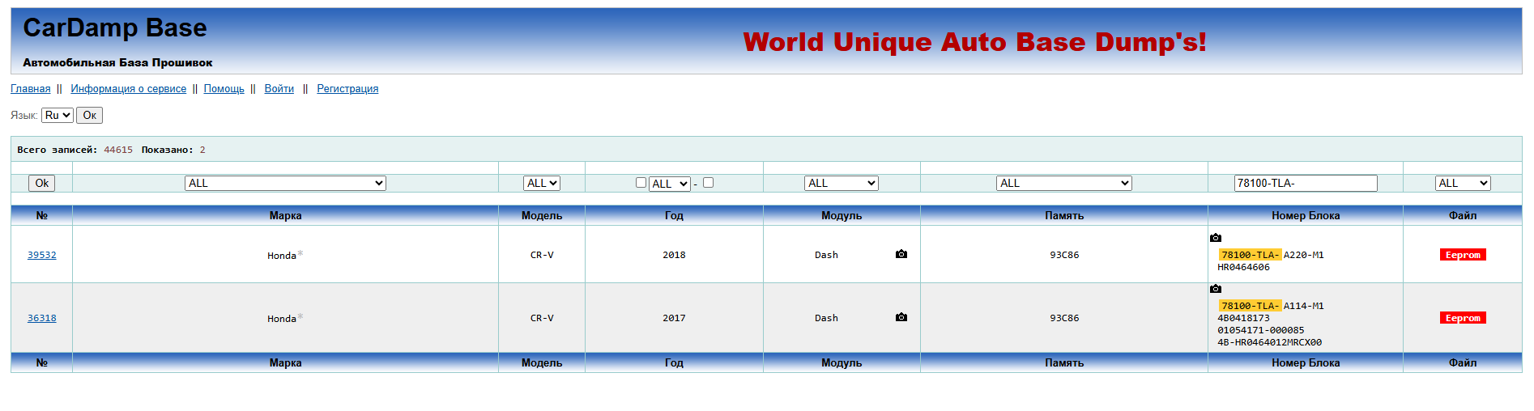This screenshot has height=411, width=1534.
Task: Click the top Память column header
Action: point(1064,215)
